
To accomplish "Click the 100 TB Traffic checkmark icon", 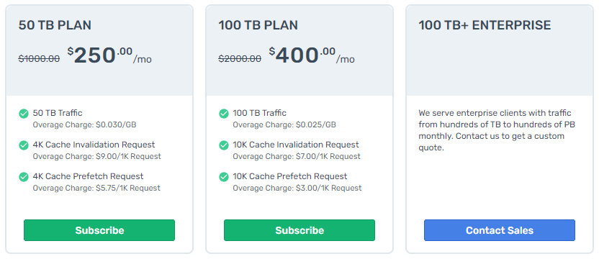I will [223, 114].
